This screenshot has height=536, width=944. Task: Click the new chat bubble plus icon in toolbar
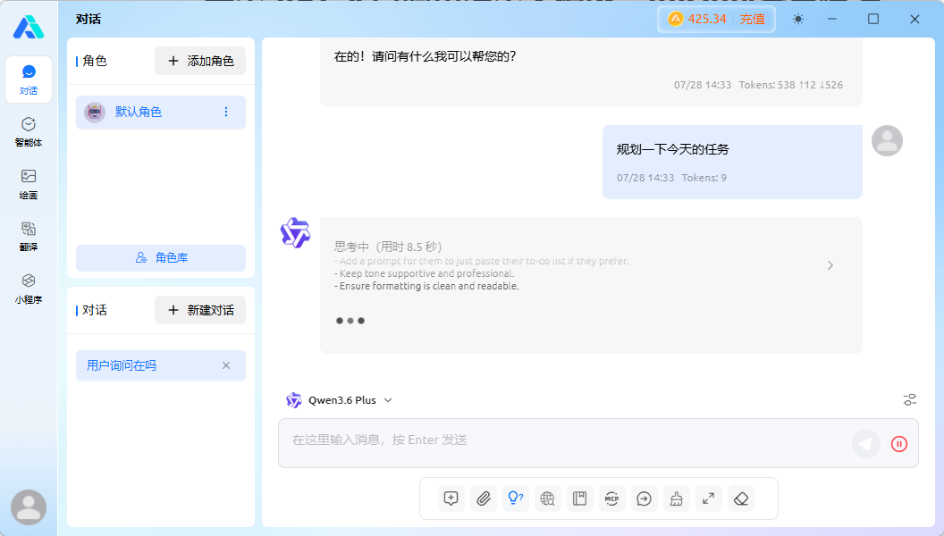tap(451, 498)
